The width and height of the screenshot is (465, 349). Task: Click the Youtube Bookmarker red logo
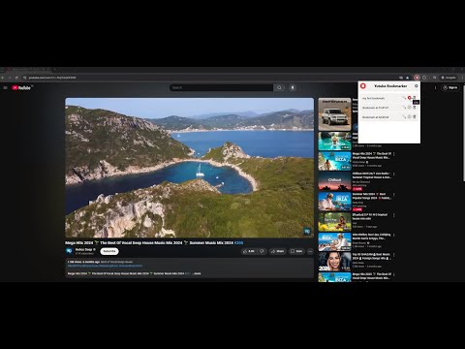tap(363, 86)
